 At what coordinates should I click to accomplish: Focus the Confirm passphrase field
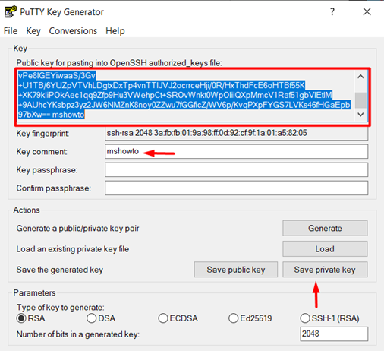click(x=236, y=188)
